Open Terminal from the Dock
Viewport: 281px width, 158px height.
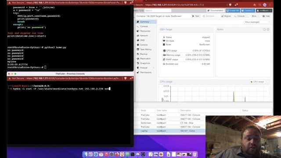coord(133,154)
